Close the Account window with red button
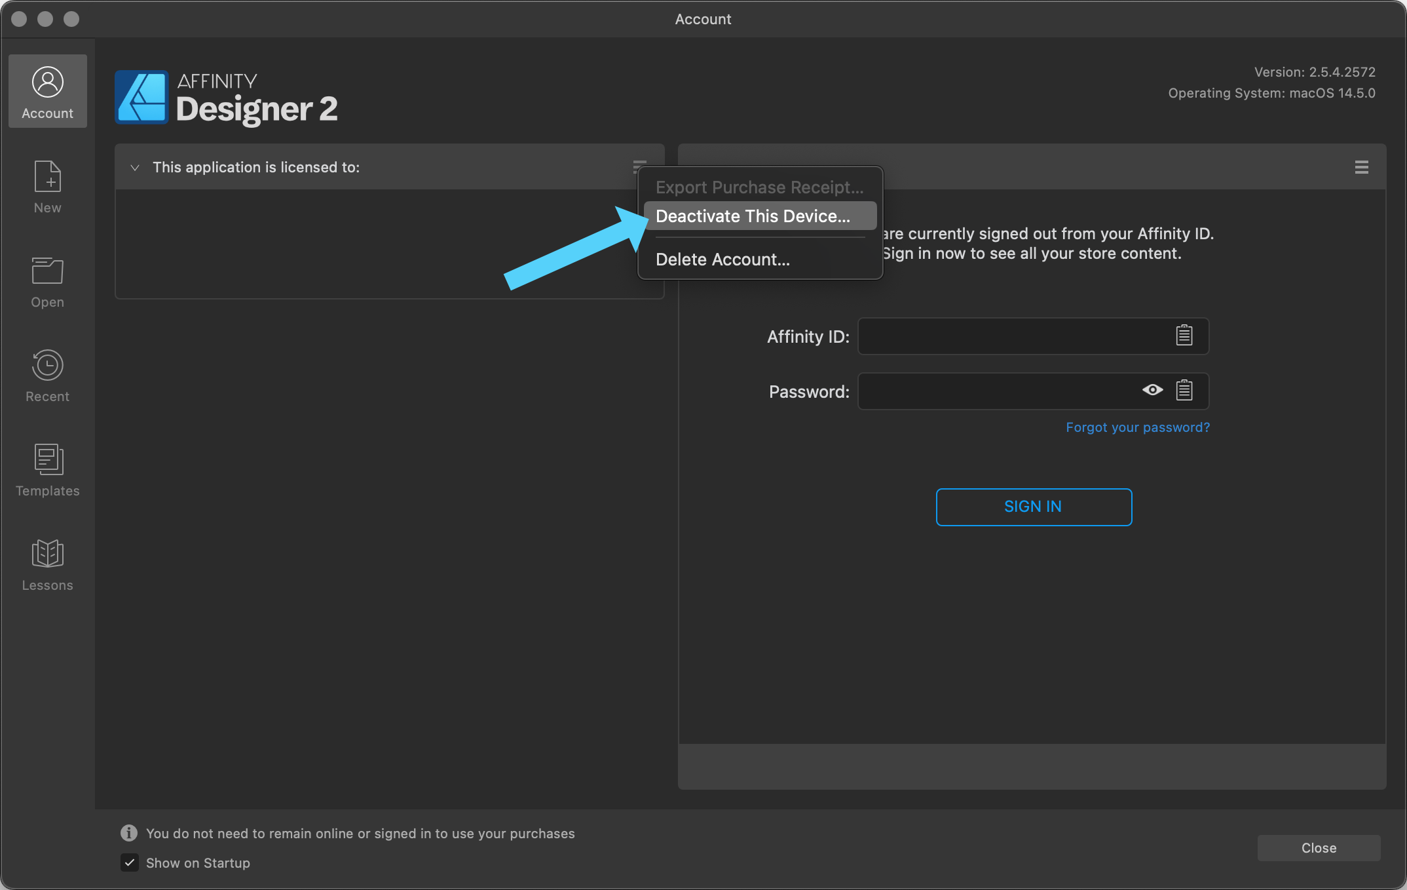1407x890 pixels. 19,19
